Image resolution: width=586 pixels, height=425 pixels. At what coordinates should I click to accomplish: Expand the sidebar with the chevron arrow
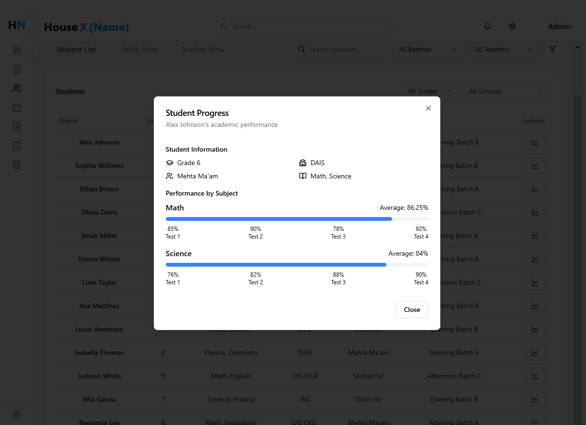click(32, 55)
